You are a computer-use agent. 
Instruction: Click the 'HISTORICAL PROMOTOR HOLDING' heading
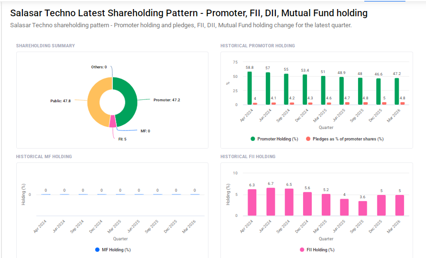pos(258,45)
